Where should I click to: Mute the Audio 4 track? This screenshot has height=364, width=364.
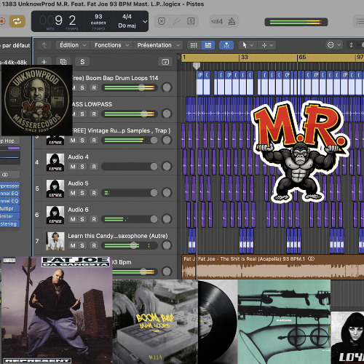(73, 167)
